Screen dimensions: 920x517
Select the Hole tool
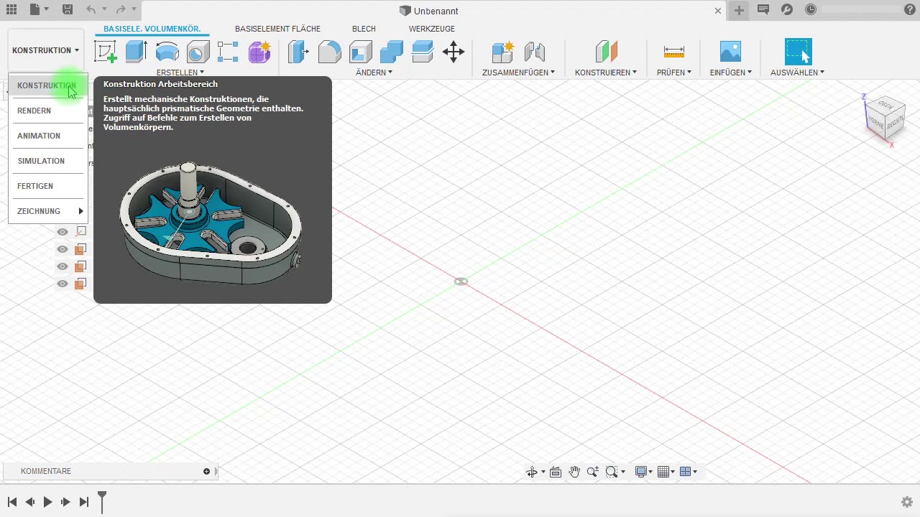coord(198,52)
